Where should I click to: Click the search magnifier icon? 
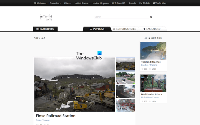click(x=151, y=17)
